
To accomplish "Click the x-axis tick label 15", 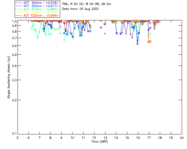I will pos(127,138).
